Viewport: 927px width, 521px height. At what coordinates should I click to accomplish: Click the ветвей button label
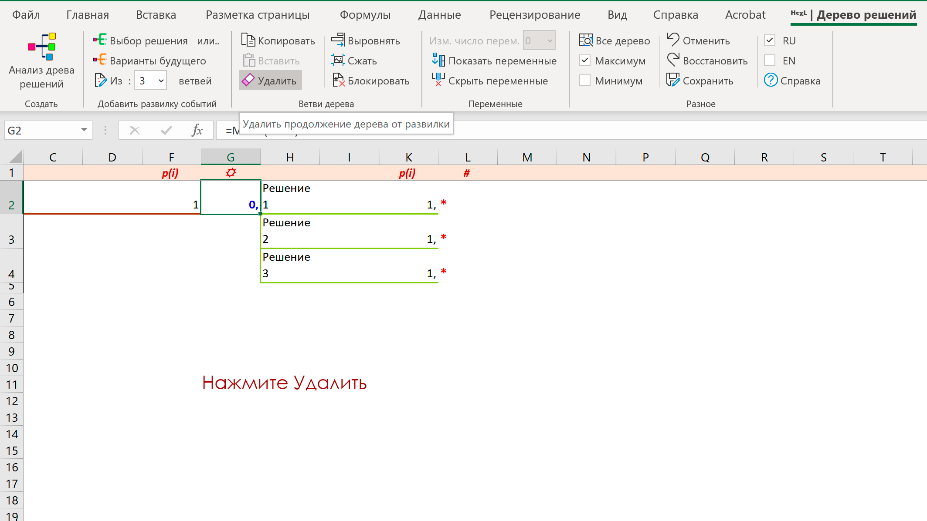point(195,81)
